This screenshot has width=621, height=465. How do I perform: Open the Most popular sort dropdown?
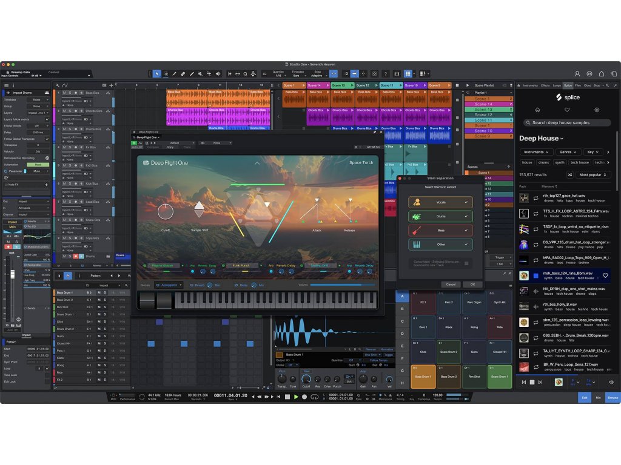pos(593,175)
